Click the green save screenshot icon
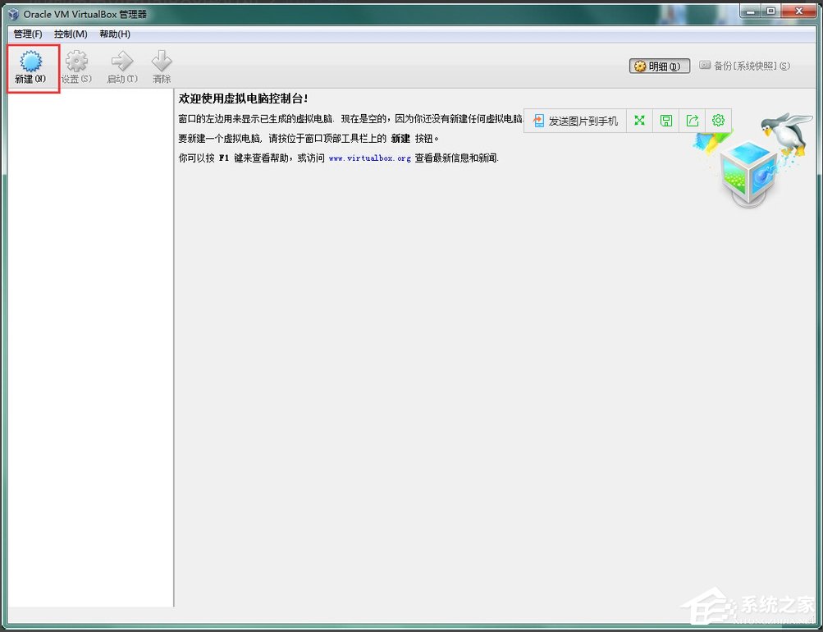The height and width of the screenshot is (632, 823). pos(665,120)
